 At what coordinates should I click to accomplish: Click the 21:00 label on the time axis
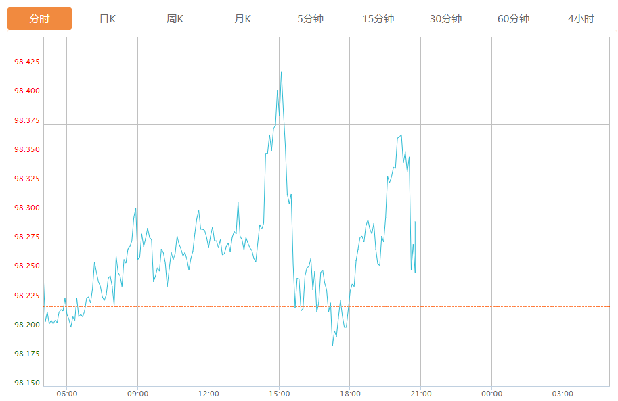click(x=421, y=394)
